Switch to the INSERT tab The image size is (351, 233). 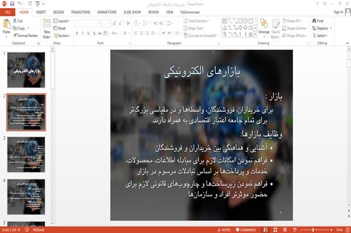pos(41,12)
